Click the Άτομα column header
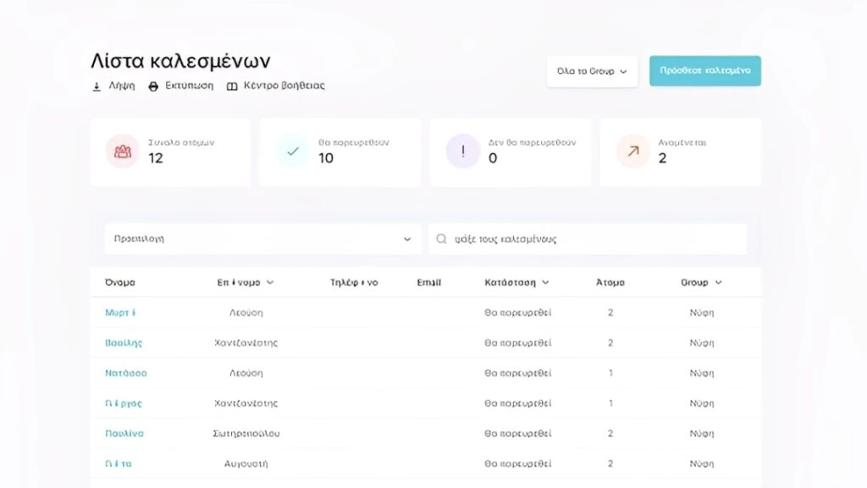Image resolution: width=867 pixels, height=488 pixels. [610, 283]
